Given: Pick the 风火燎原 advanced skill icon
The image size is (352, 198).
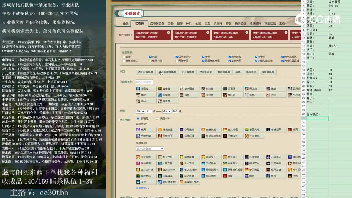Looking at the screenshot, I should (146, 157).
